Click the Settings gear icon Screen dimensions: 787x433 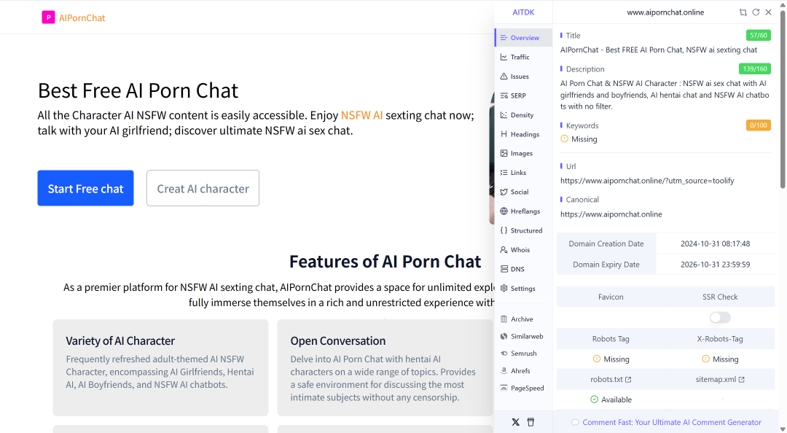(x=504, y=289)
